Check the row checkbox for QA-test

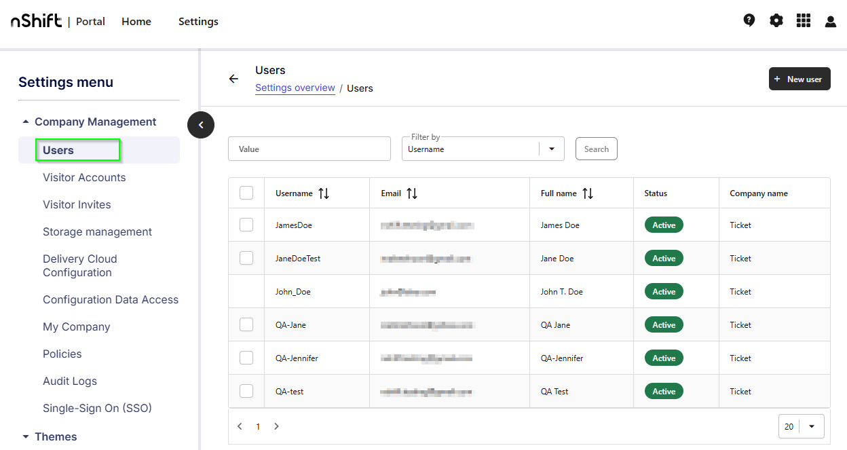coord(246,390)
